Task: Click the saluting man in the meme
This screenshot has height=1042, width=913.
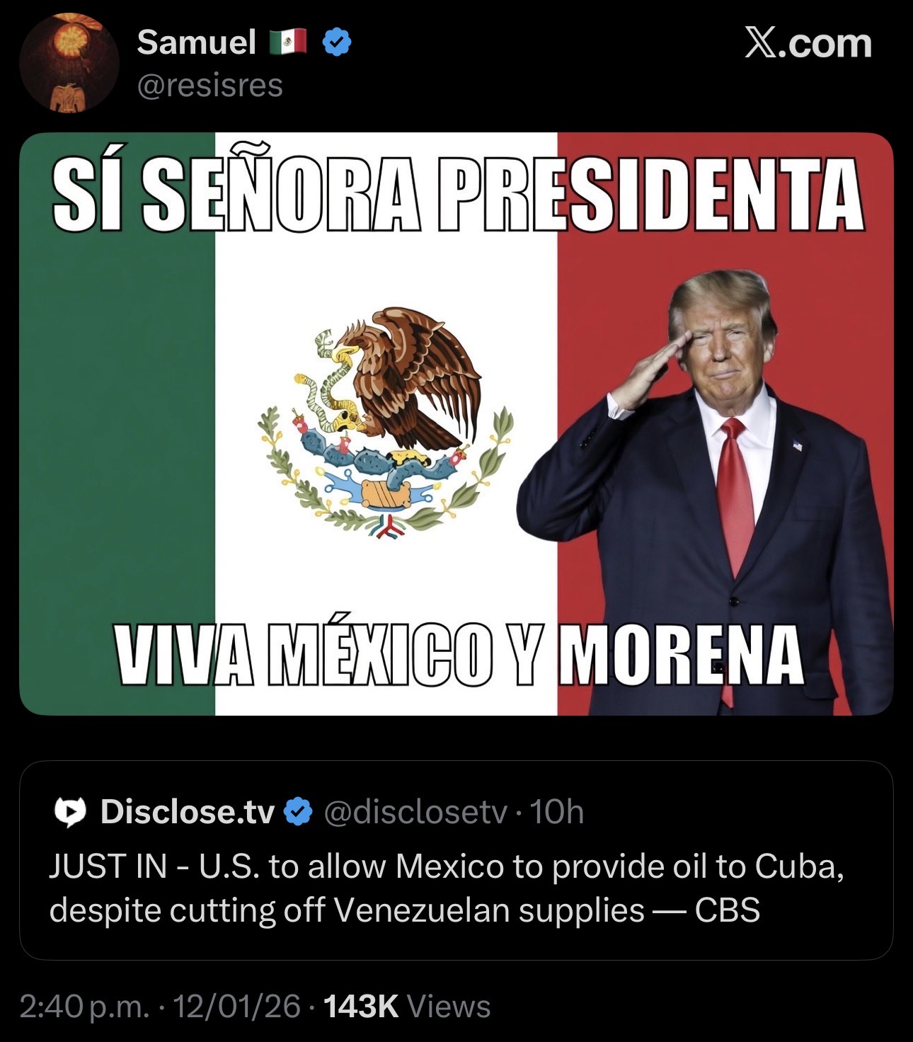Action: pos(701,492)
